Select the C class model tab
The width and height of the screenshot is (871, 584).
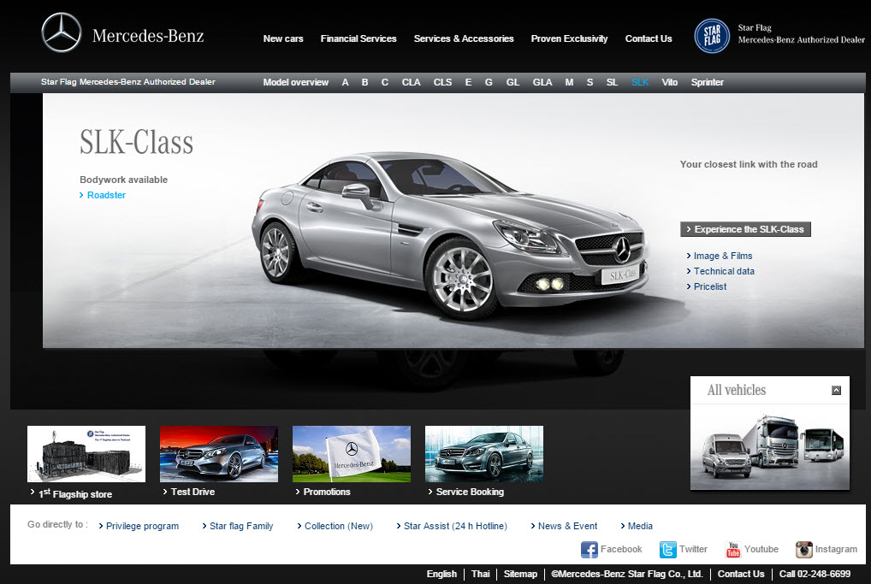384,82
